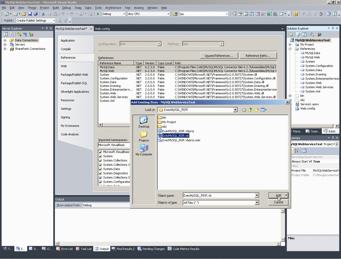Toggle the System.Collections.S namespace checkbox
Image resolution: width=341 pixels, height=259 pixels.
point(100,177)
